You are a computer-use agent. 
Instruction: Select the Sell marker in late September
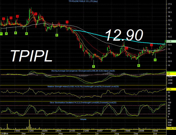click(x=151, y=45)
